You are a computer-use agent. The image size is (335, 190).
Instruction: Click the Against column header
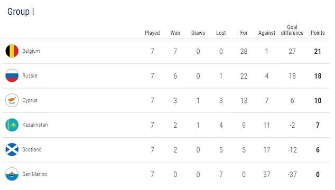point(267,33)
